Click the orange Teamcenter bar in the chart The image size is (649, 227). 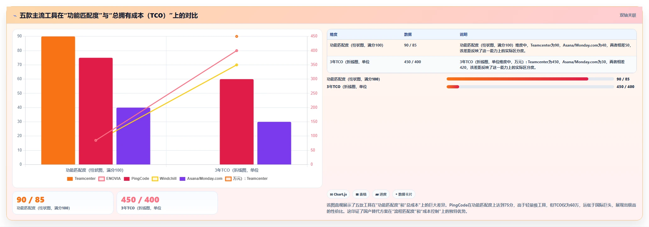(58, 100)
